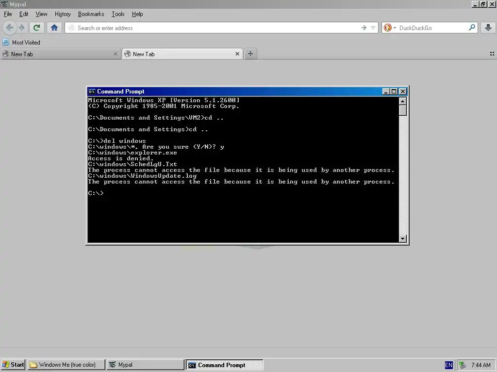
Task: Close the first New Tab
Action: tap(116, 54)
